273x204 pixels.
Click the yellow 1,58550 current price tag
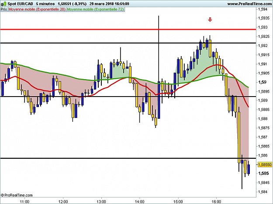265,164
